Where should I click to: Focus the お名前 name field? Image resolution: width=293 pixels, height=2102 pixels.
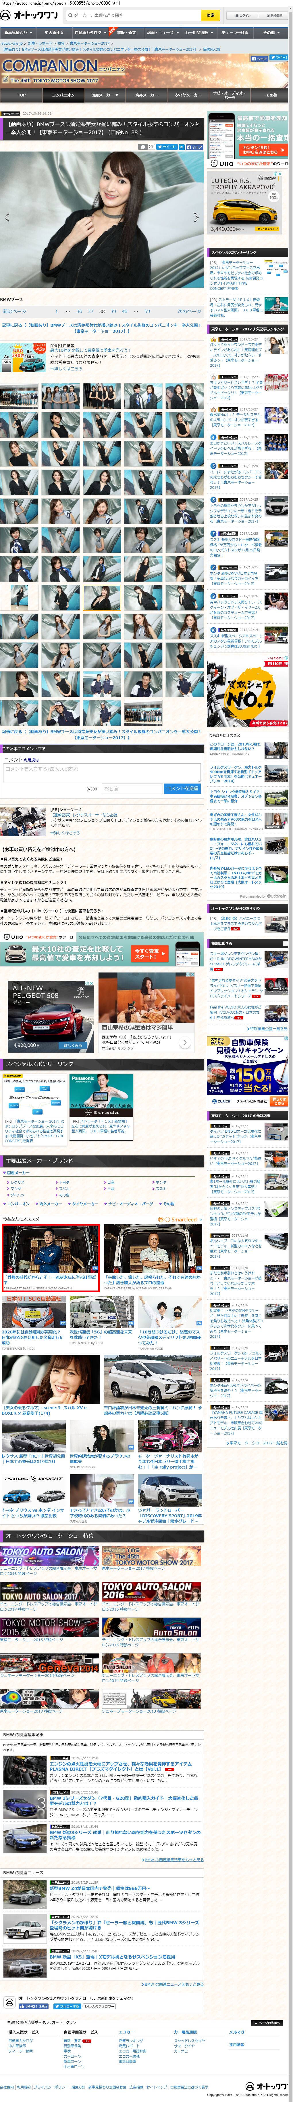point(132,789)
